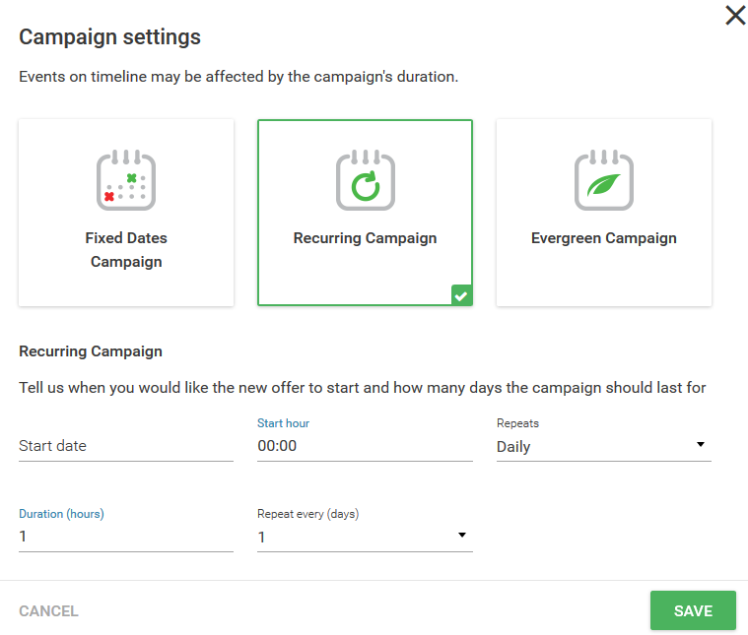Click the Daily value in Repeats

click(513, 447)
